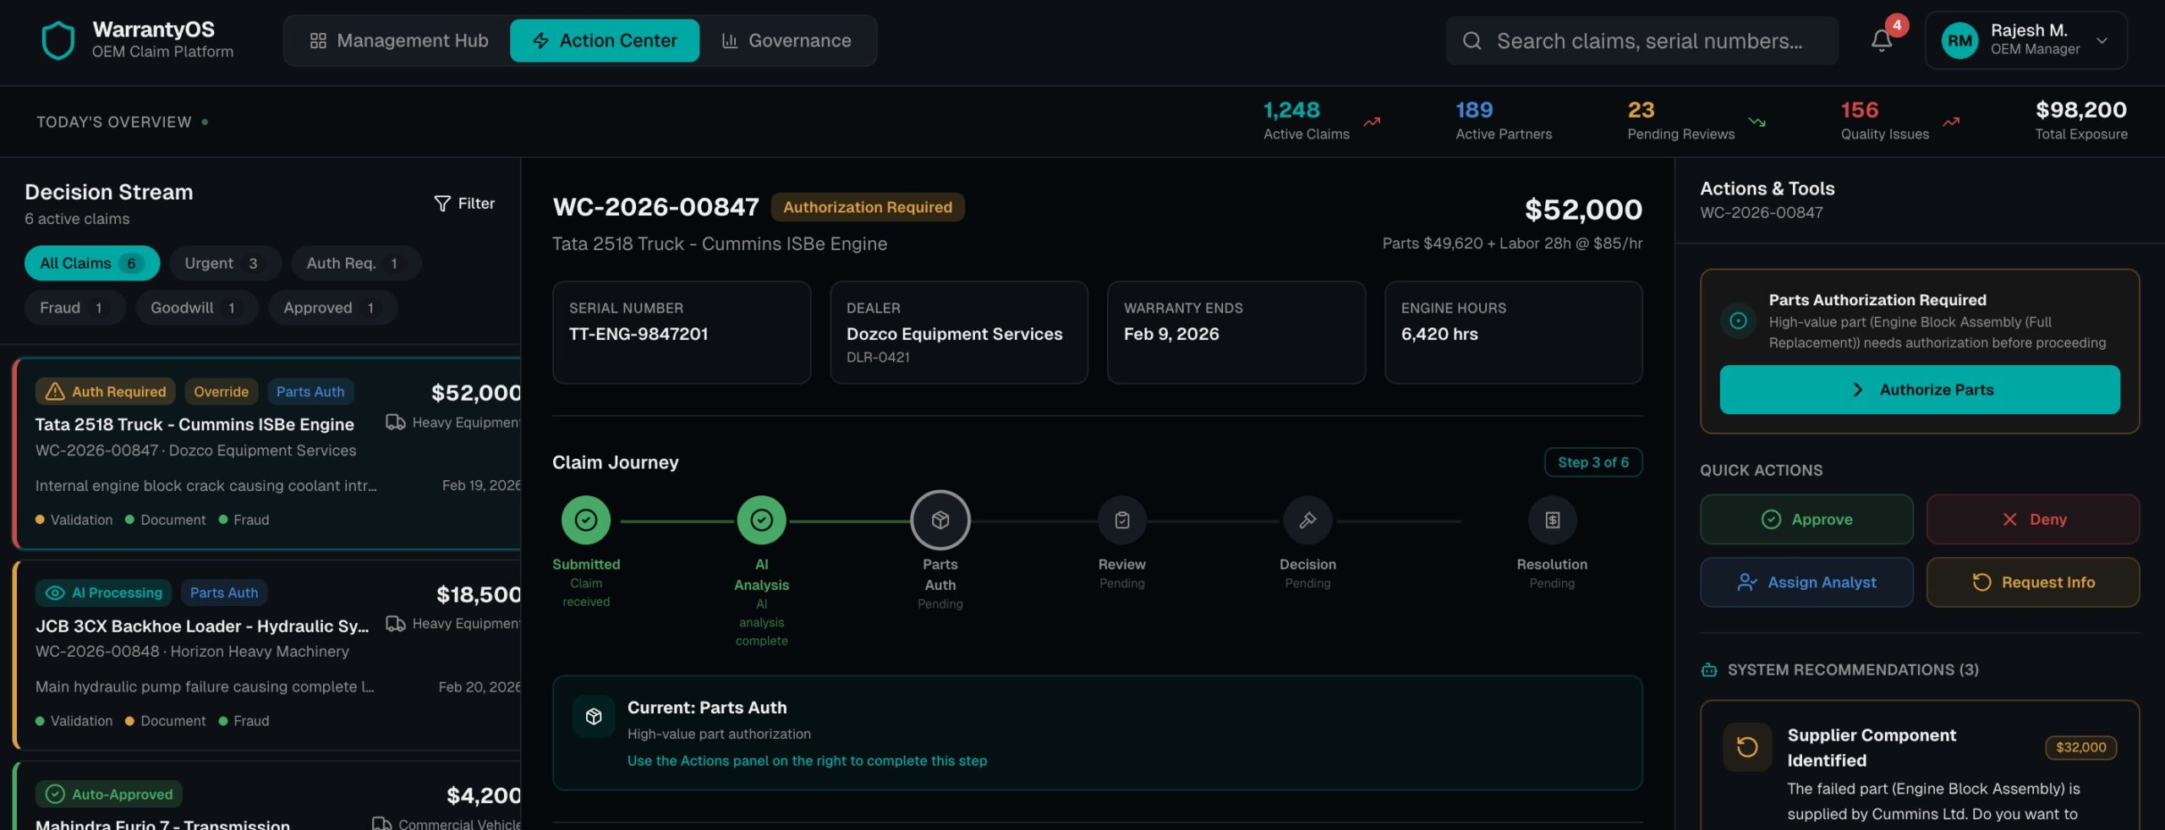2165x830 pixels.
Task: Click the Deny X icon
Action: click(x=2011, y=519)
